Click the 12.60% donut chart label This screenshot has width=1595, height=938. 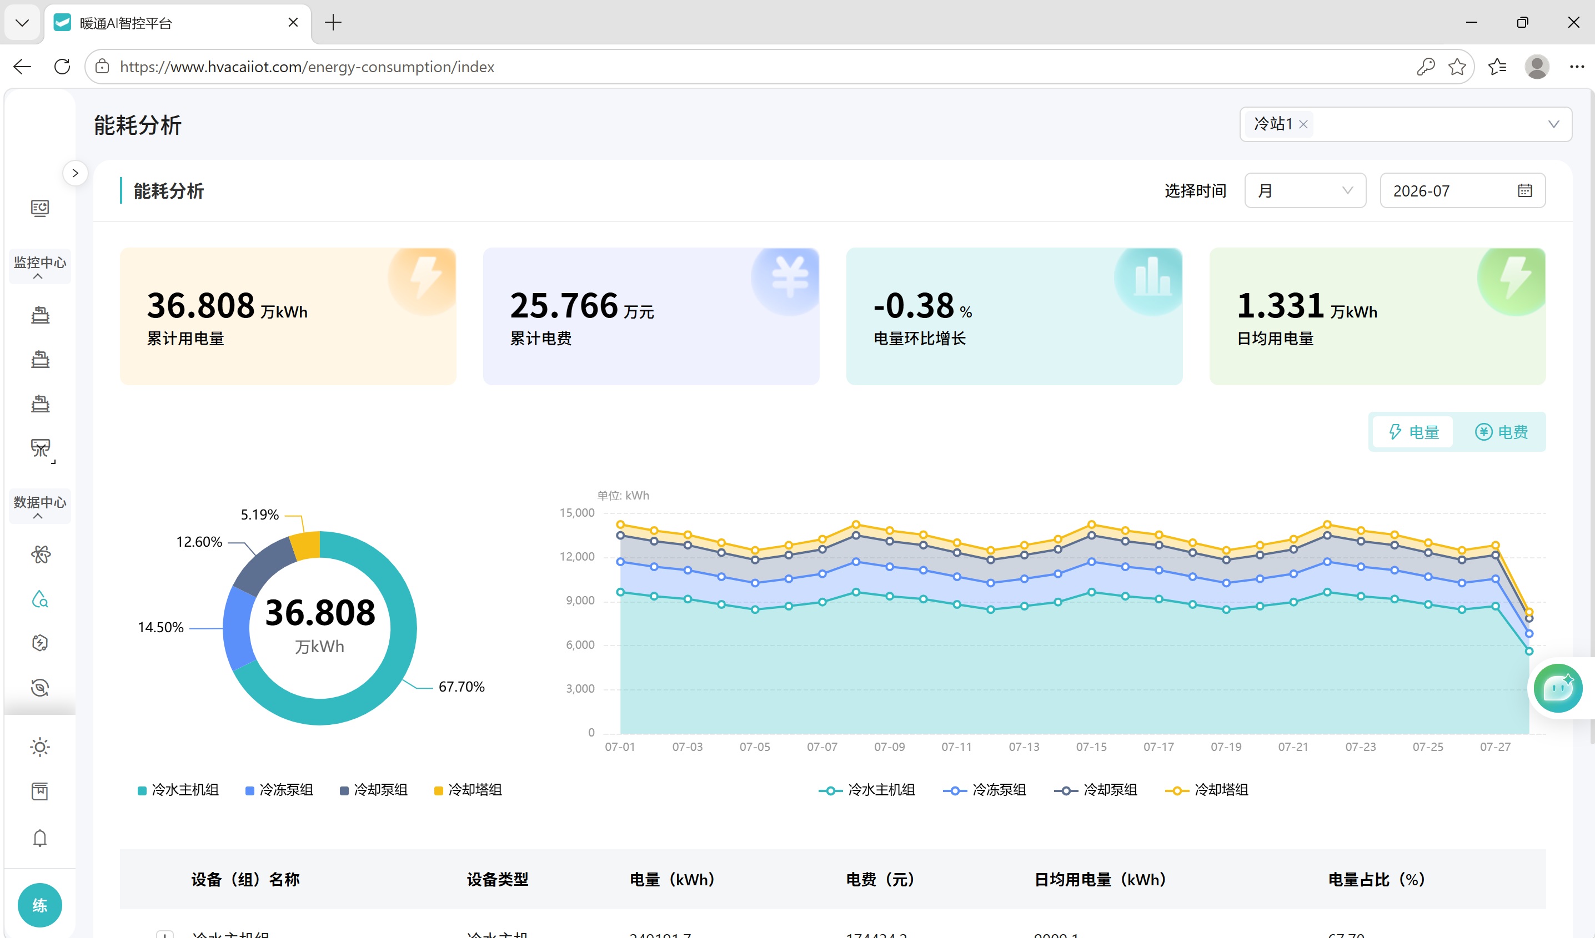(x=199, y=542)
